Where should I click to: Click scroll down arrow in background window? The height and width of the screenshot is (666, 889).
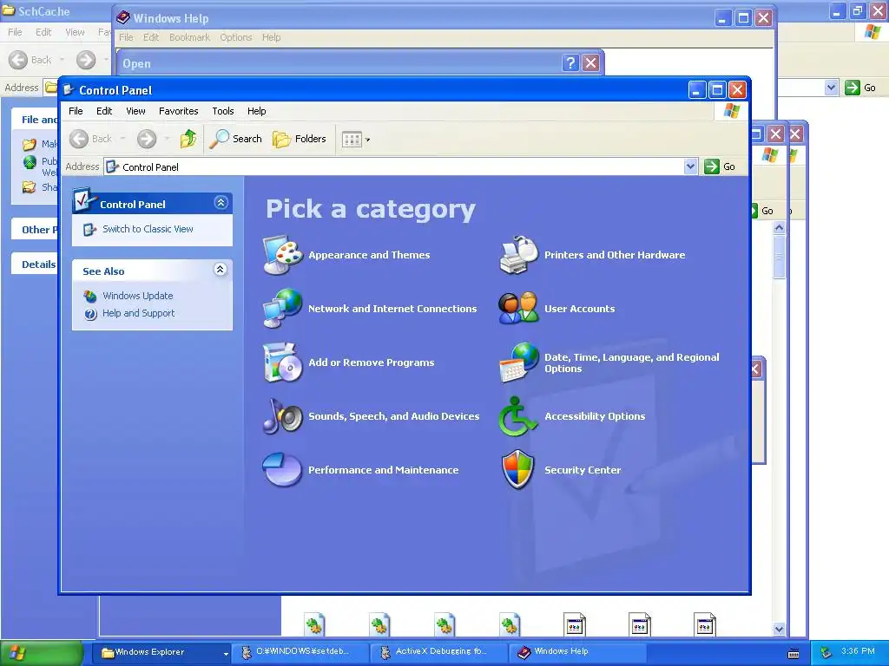point(779,629)
